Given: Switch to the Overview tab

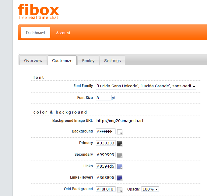Looking at the screenshot, I should click(33, 60).
